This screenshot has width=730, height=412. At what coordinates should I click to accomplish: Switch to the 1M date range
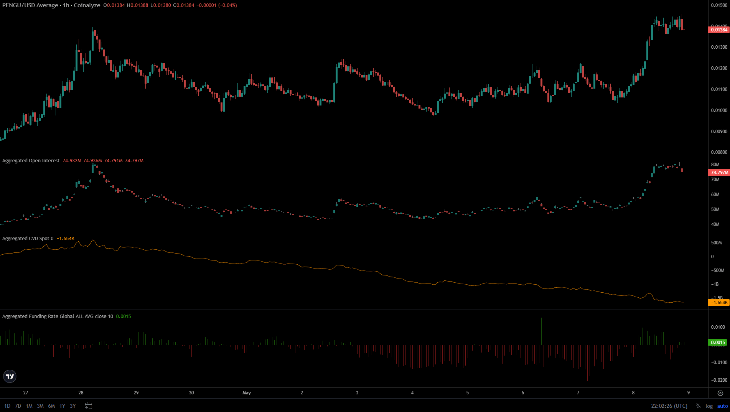29,406
